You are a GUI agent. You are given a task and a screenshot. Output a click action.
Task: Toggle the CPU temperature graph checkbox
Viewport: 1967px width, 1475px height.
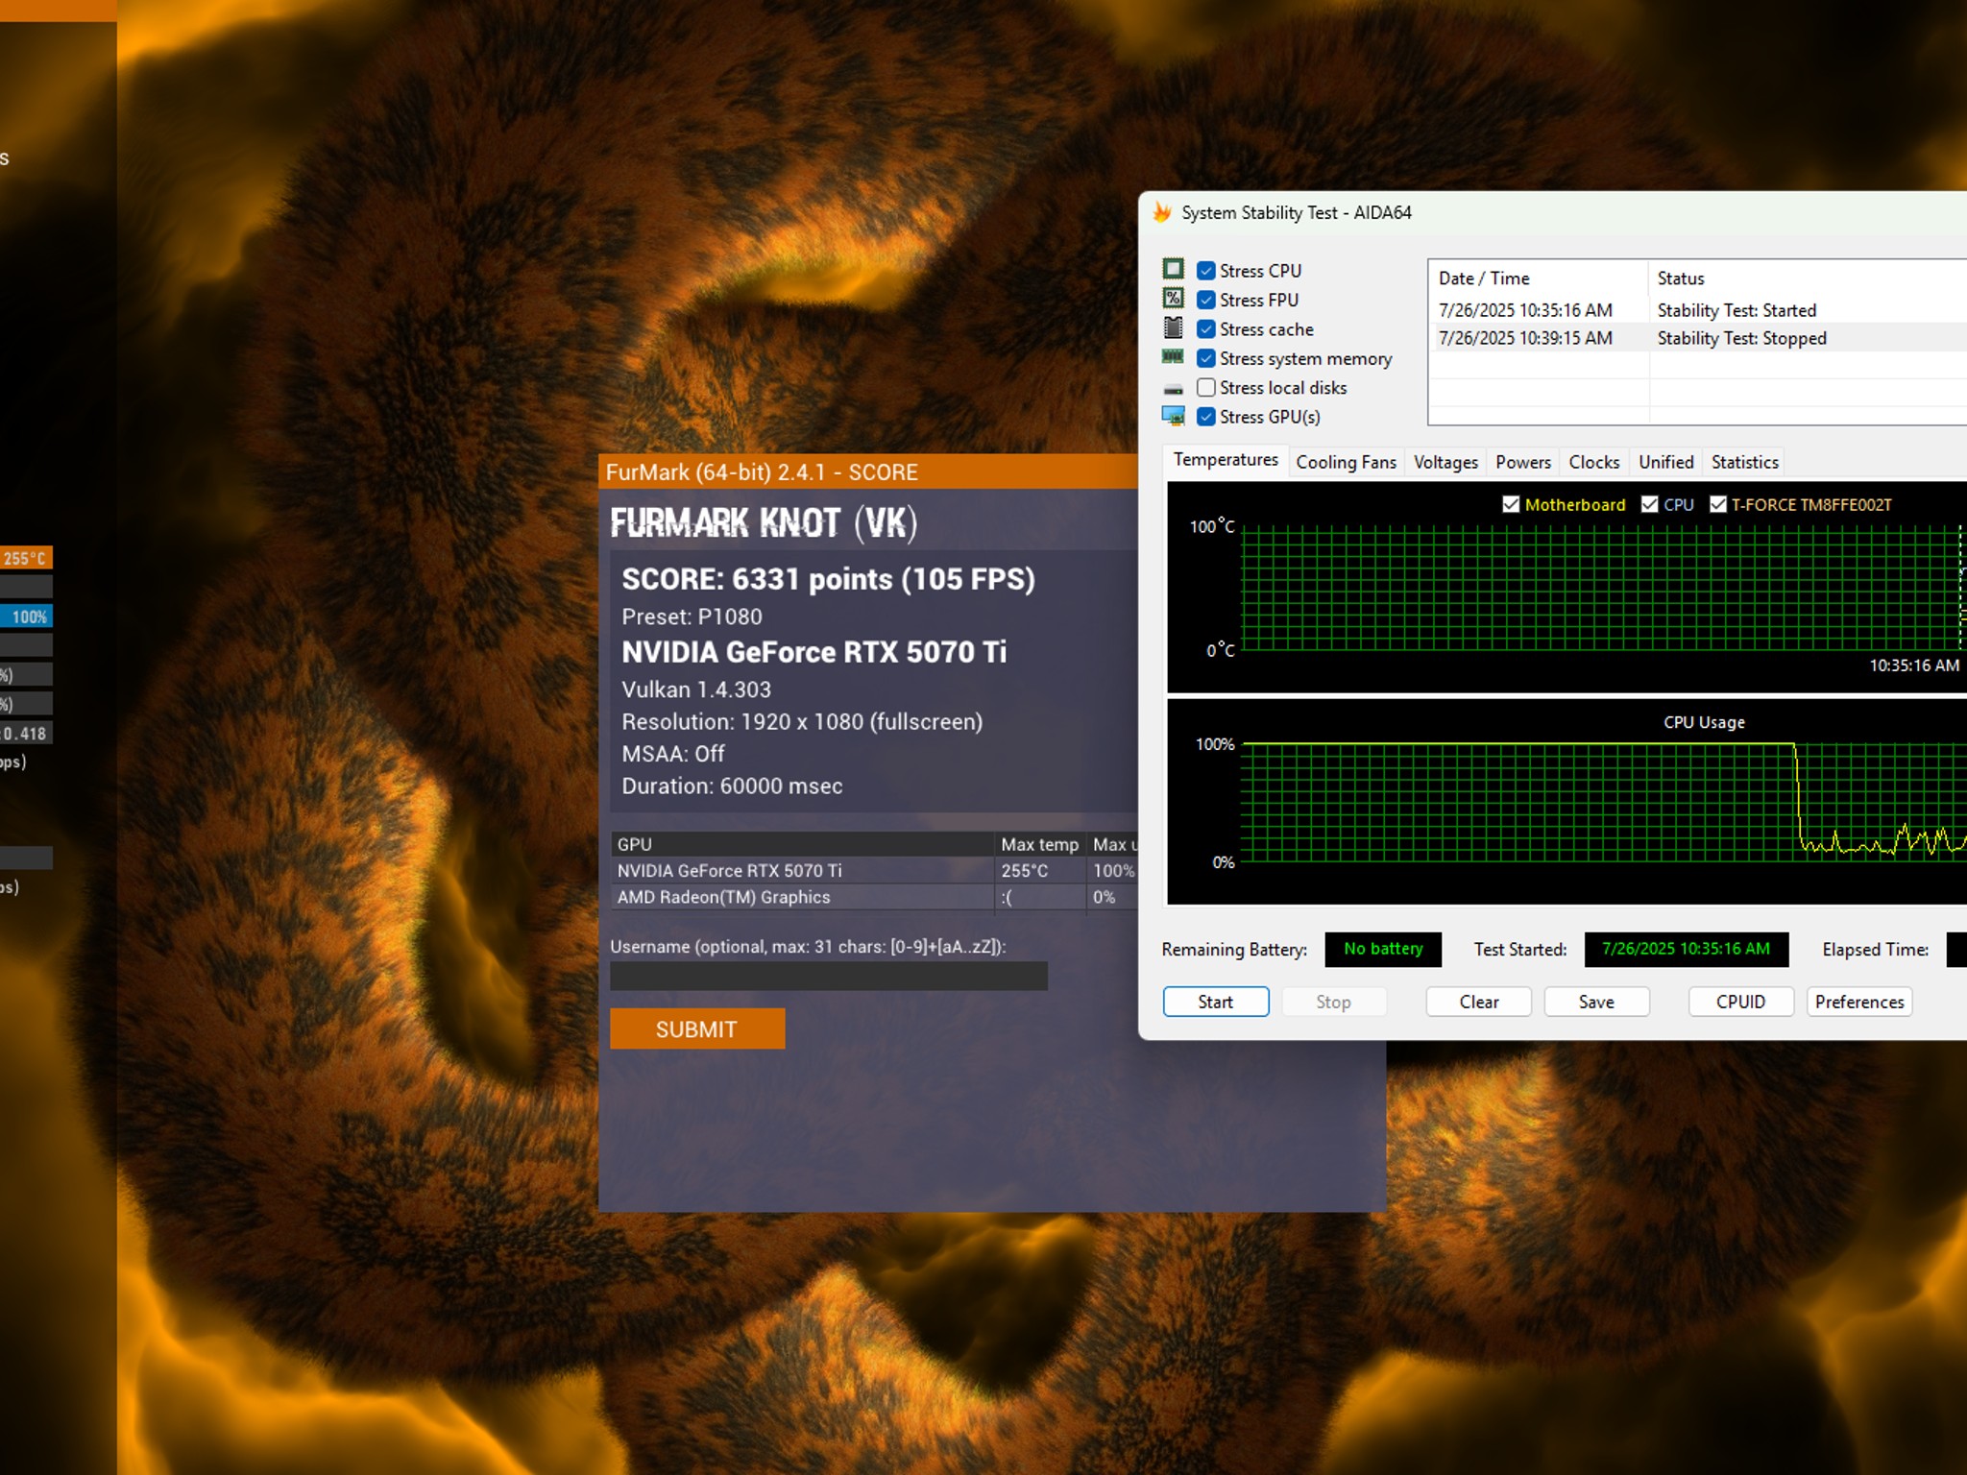1650,504
